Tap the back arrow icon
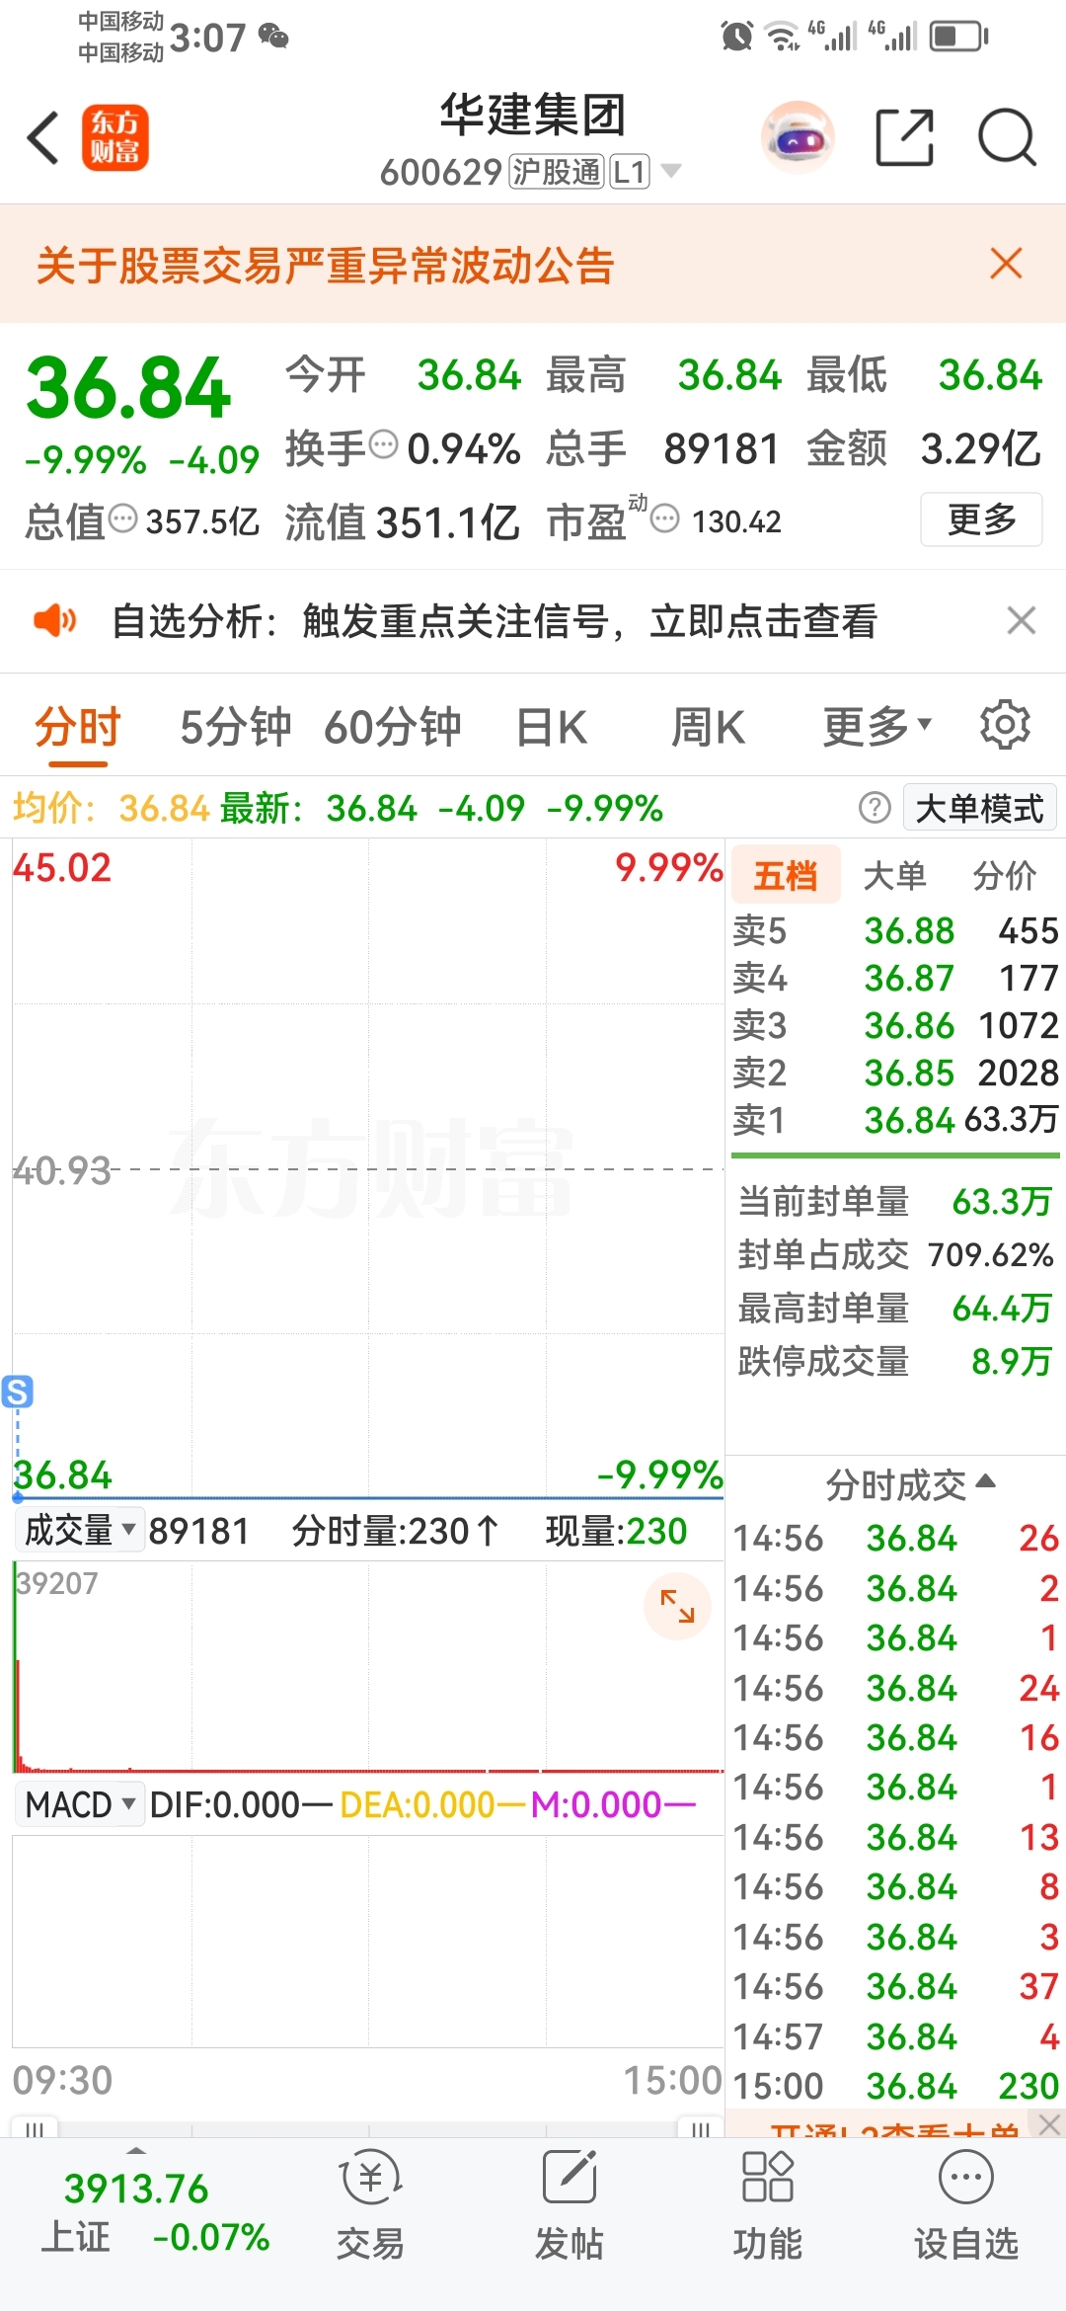1066x2311 pixels. tap(44, 137)
